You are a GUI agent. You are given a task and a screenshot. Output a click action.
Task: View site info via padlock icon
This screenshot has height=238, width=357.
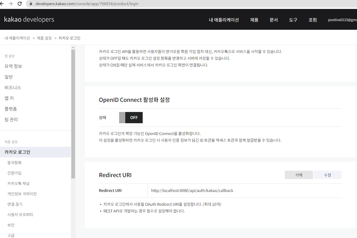tap(31, 4)
